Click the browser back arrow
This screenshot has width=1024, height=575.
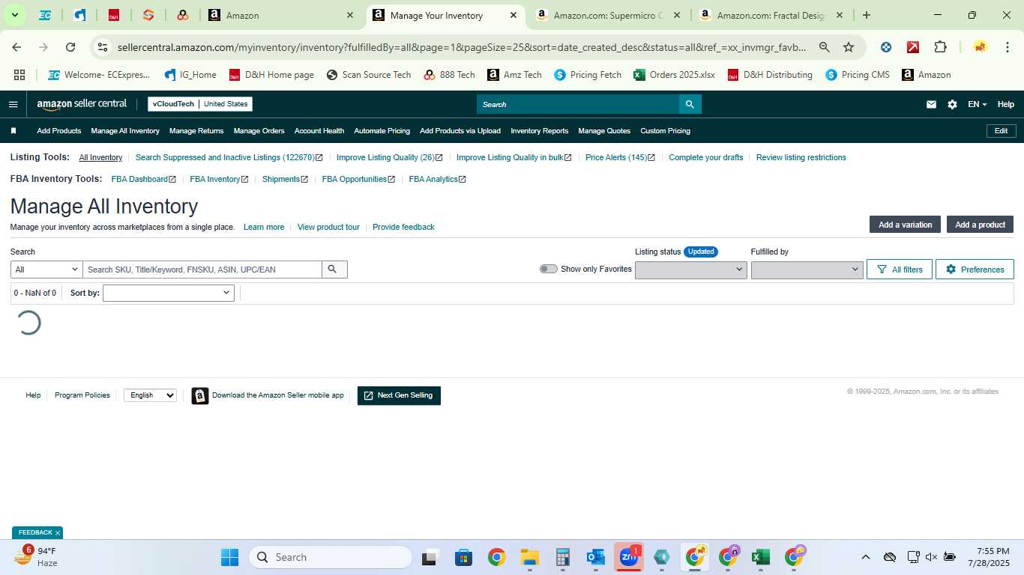pyautogui.click(x=16, y=47)
